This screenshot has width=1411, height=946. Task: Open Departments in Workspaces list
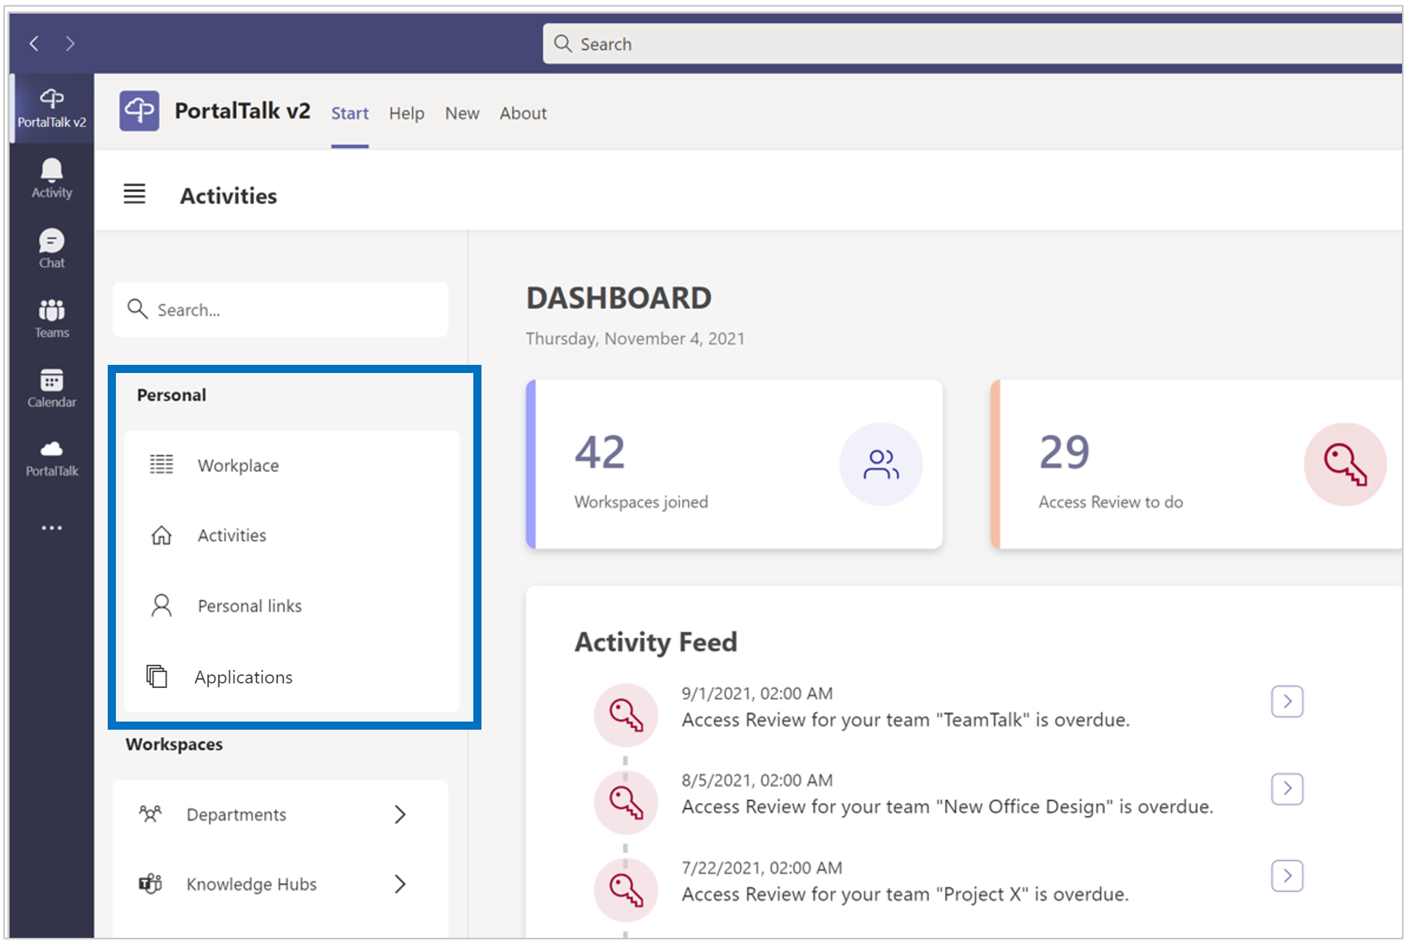point(280,815)
